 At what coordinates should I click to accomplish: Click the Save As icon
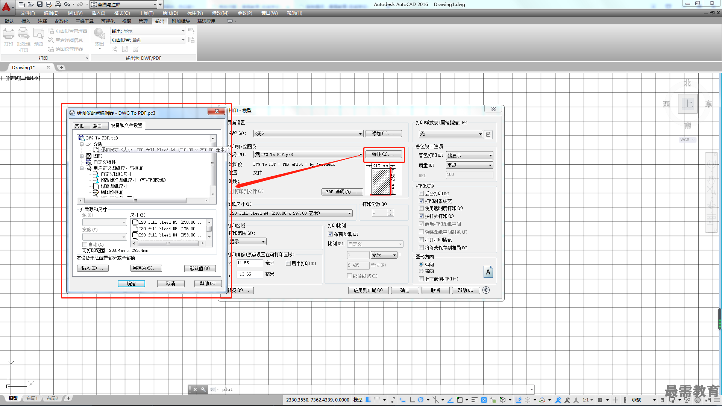(x=49, y=5)
